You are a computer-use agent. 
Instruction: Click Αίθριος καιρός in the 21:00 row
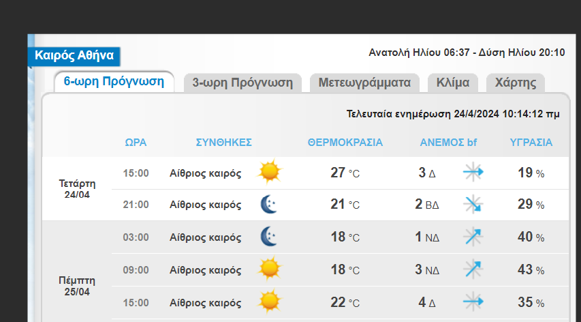coord(205,205)
